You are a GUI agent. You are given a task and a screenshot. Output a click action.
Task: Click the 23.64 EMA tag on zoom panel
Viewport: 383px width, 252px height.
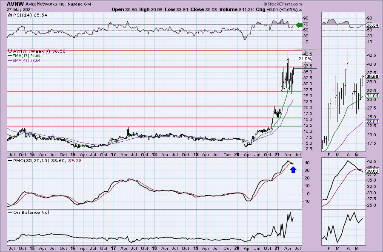coord(372,121)
